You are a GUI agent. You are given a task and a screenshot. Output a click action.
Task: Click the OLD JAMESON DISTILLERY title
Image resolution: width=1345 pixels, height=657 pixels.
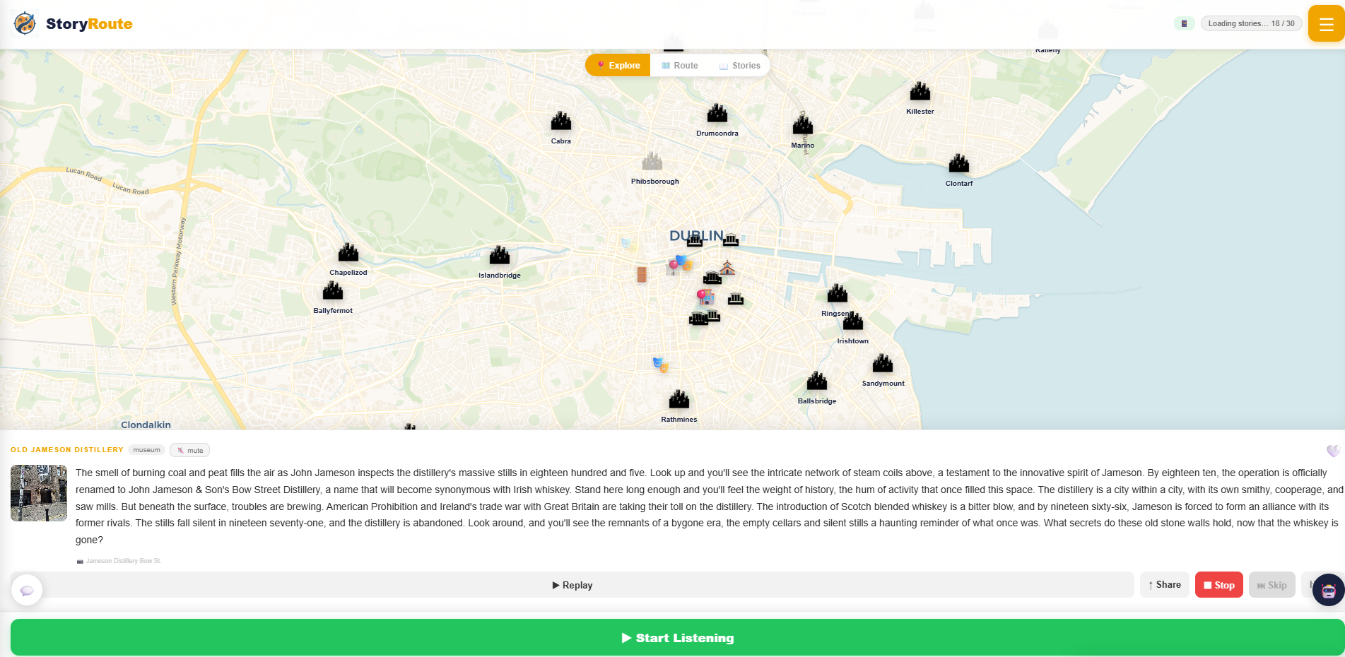click(x=67, y=450)
